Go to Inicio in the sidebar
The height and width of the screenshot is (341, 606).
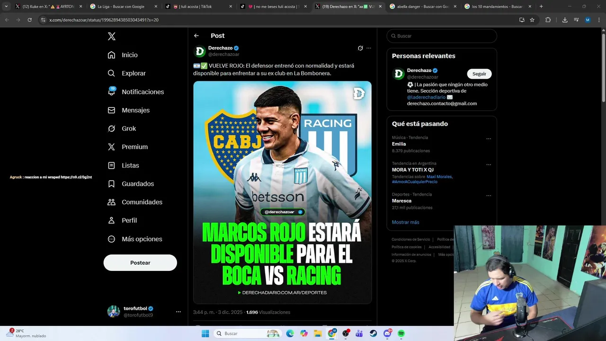123,55
